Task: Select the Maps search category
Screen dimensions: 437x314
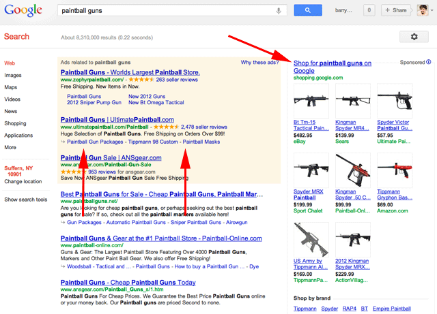Action: 11,87
